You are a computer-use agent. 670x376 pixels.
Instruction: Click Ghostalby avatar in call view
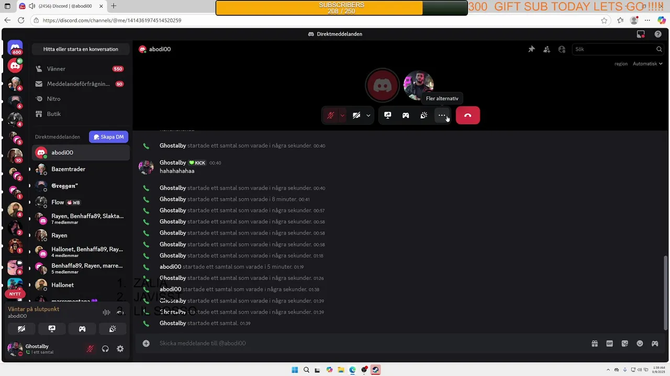click(418, 85)
